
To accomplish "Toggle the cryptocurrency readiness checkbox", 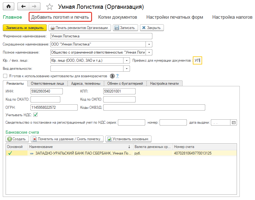I will [x=5, y=76].
